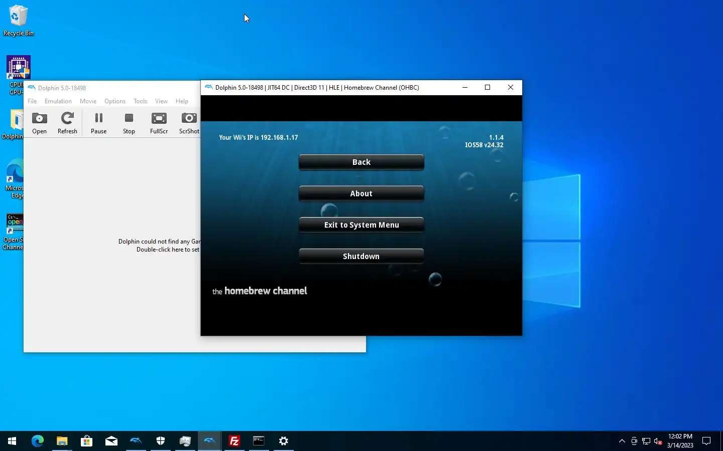Open Settings gear on the taskbar

click(283, 441)
